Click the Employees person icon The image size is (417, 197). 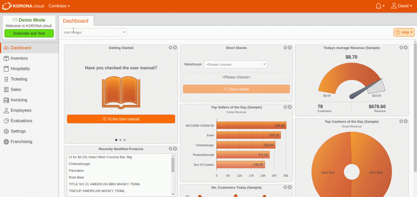[6, 110]
